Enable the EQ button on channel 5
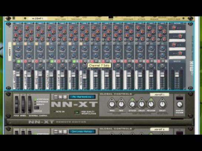 pyautogui.click(x=59, y=44)
